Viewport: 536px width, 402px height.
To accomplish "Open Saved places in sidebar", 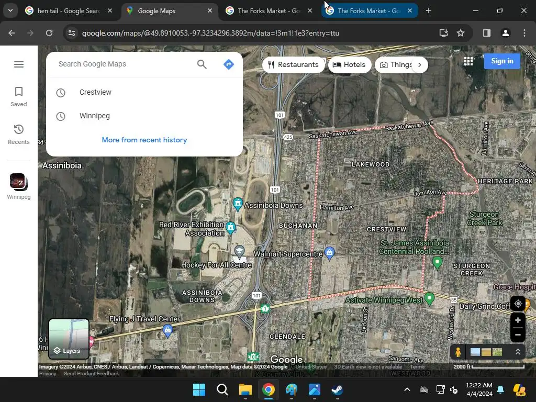I will pyautogui.click(x=19, y=97).
